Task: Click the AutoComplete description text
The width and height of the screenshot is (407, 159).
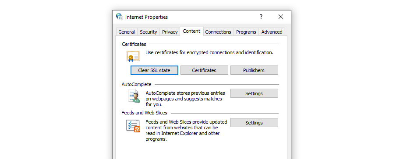Action: pyautogui.click(x=185, y=99)
